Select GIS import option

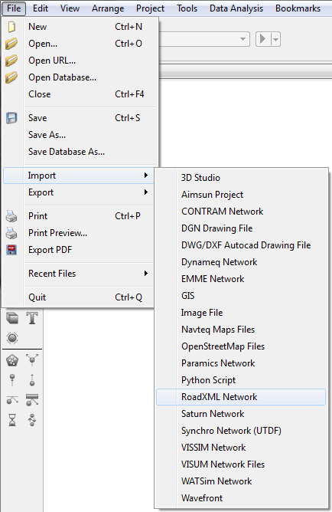pos(241,296)
